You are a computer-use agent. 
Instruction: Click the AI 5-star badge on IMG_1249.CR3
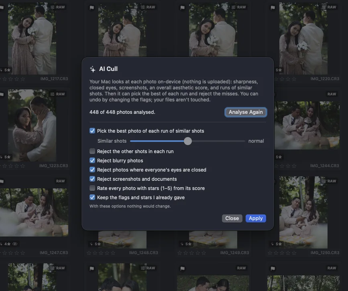[x=186, y=244]
